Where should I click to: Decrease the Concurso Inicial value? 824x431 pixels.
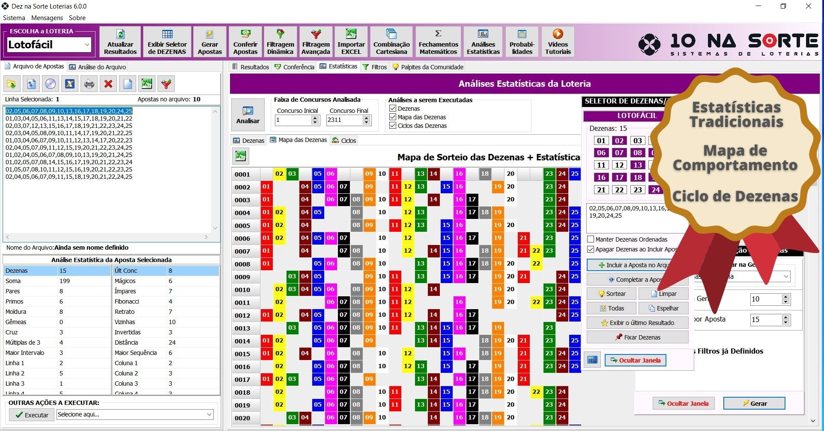pyautogui.click(x=315, y=122)
